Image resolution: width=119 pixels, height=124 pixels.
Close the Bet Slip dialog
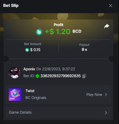(x=111, y=5)
